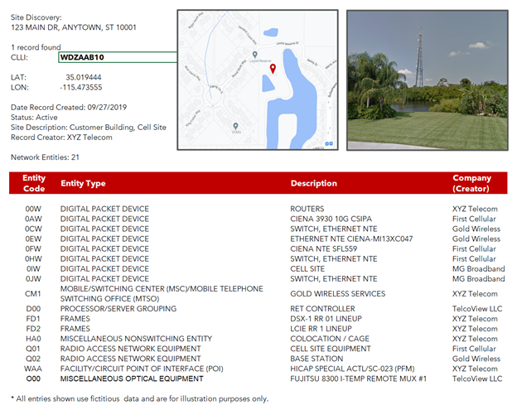Click the Entity Type column header

coord(83,183)
